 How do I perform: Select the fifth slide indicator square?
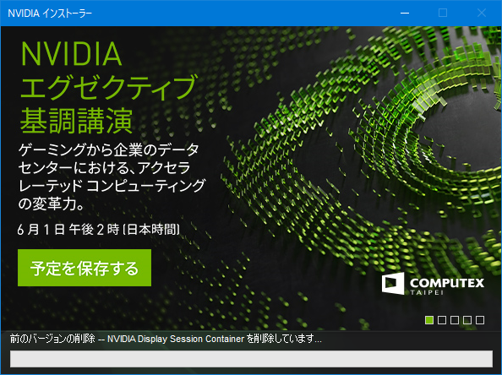click(x=480, y=320)
